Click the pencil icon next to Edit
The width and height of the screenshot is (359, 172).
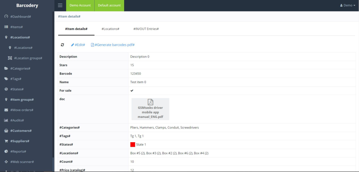72,45
